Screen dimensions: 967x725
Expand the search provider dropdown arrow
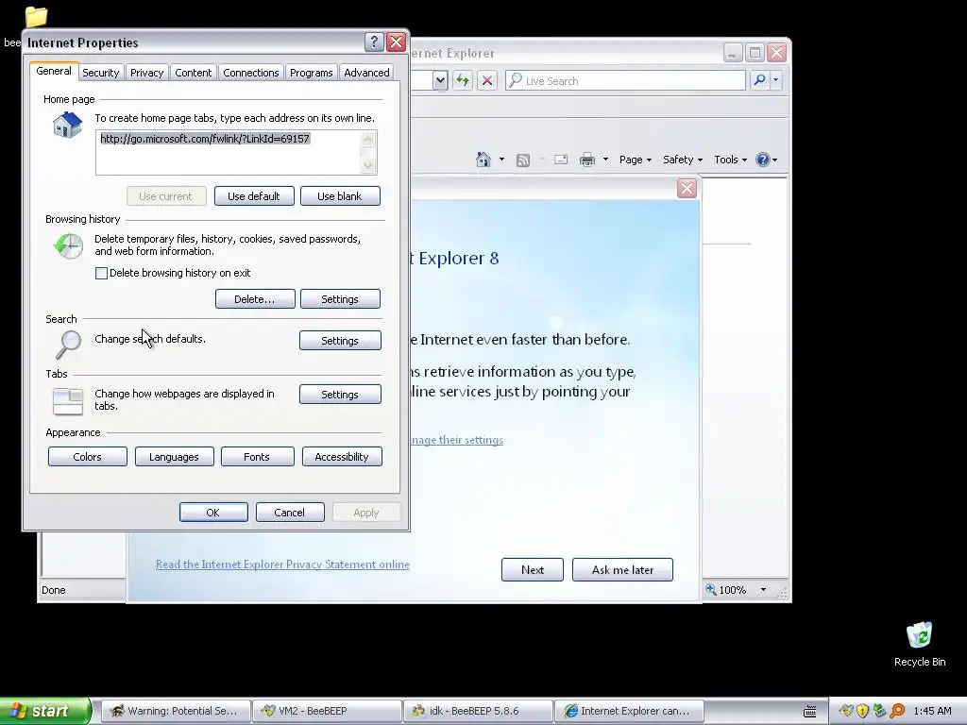(x=776, y=80)
